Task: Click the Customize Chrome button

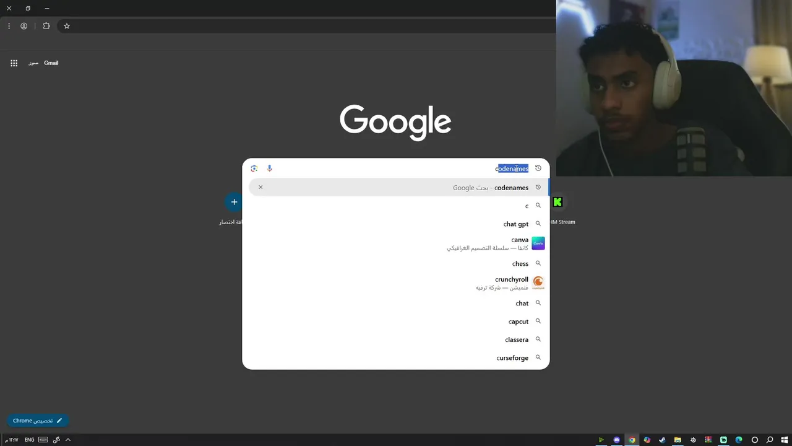Action: point(38,421)
